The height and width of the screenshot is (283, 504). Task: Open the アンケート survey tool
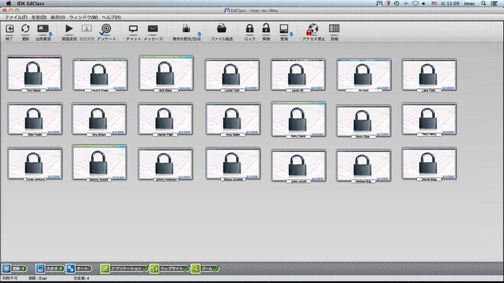pyautogui.click(x=106, y=30)
